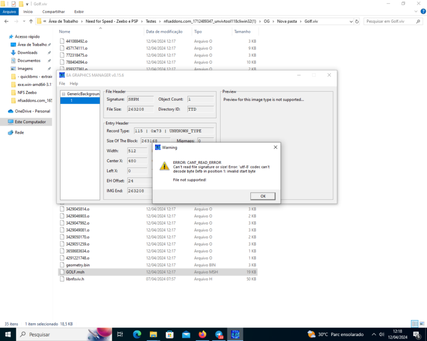Collapse the GenericBackground tree node
The height and width of the screenshot is (341, 427).
(x=64, y=94)
